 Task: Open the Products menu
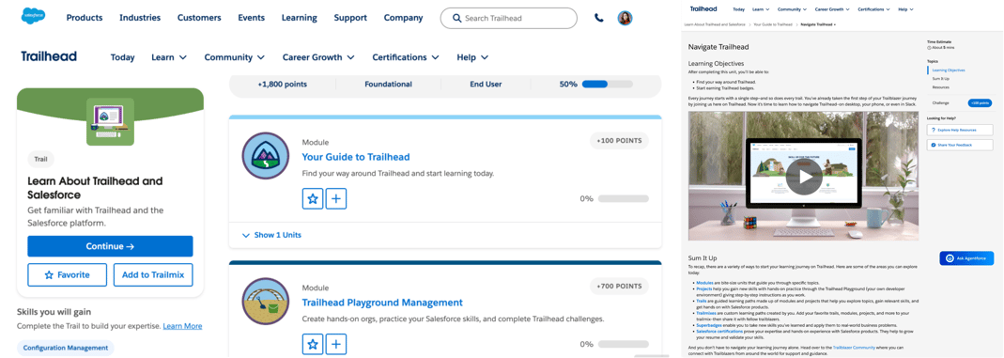click(85, 18)
